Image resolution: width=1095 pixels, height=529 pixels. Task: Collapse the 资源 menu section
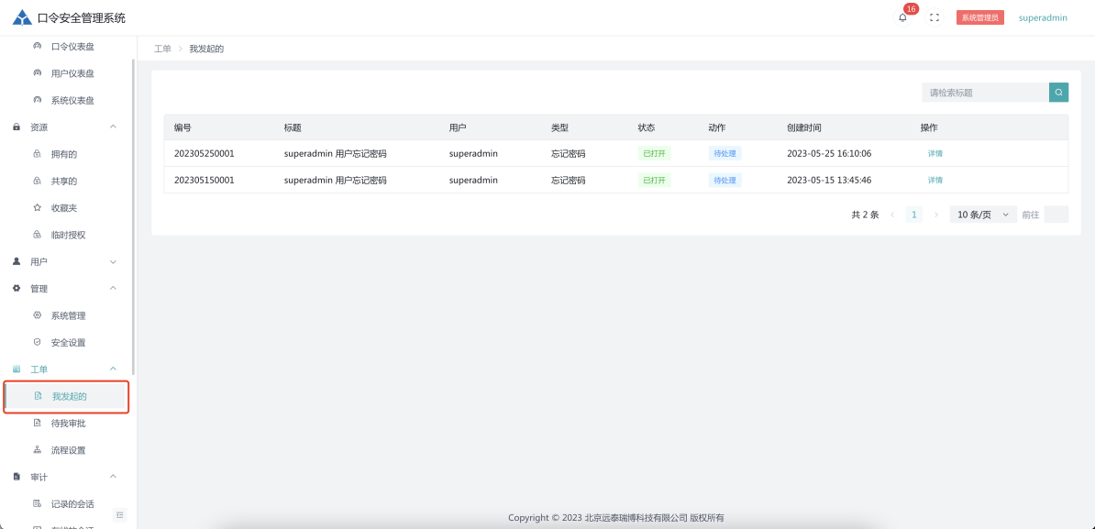click(113, 127)
